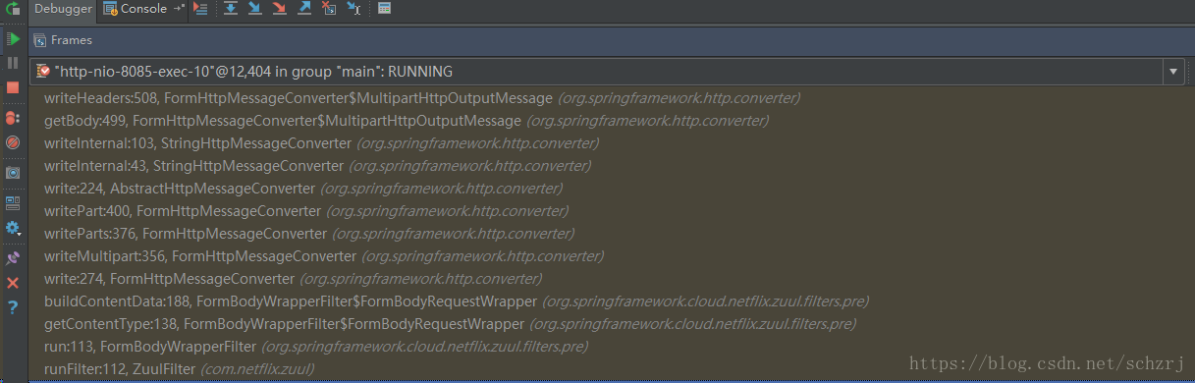Screen dimensions: 1195x383
Task: Click the Show Execution Point icon
Action: click(200, 9)
